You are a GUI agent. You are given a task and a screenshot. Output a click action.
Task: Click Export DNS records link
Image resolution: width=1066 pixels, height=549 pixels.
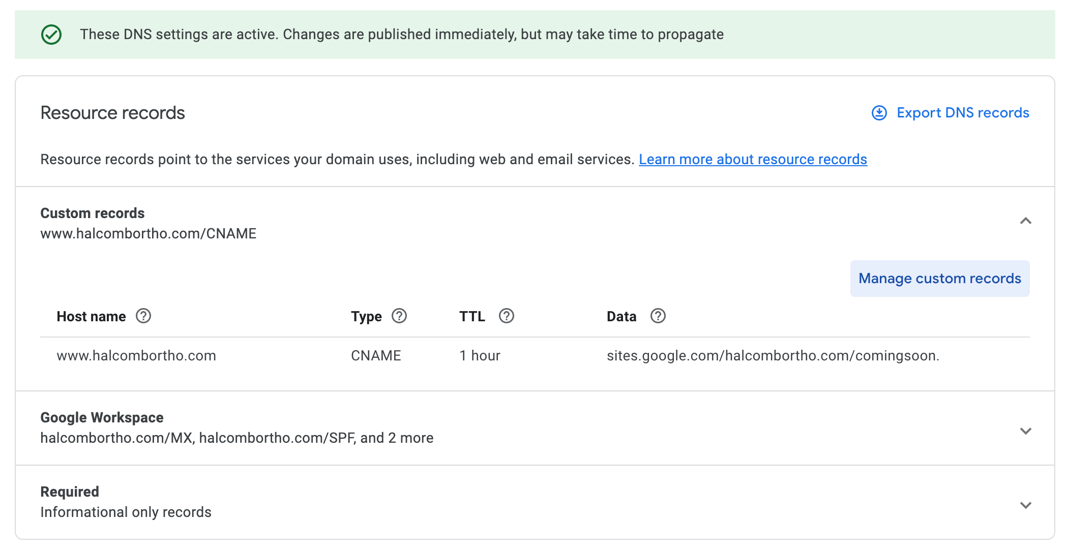click(x=962, y=113)
